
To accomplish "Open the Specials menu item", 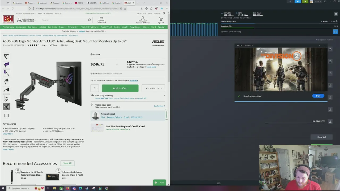I will [161, 27].
